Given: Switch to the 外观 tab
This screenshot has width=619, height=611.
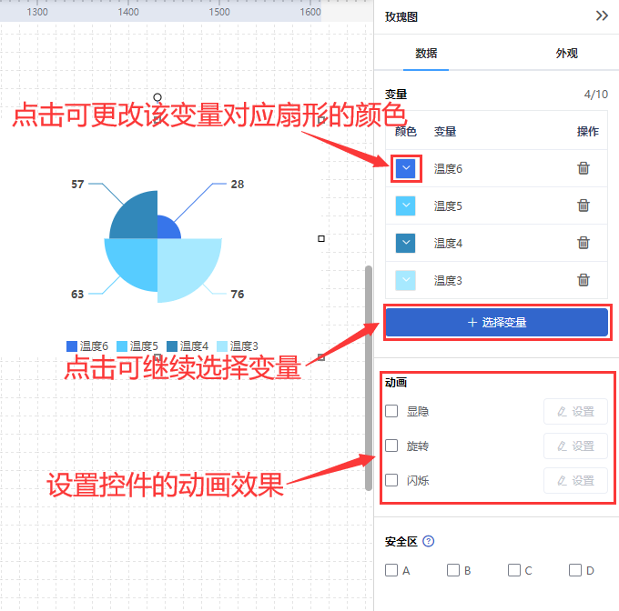Looking at the screenshot, I should [x=567, y=54].
